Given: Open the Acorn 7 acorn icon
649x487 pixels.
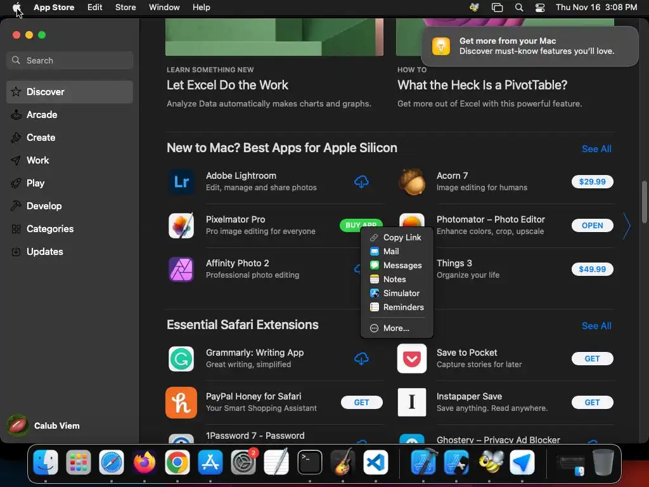Looking at the screenshot, I should tap(412, 182).
